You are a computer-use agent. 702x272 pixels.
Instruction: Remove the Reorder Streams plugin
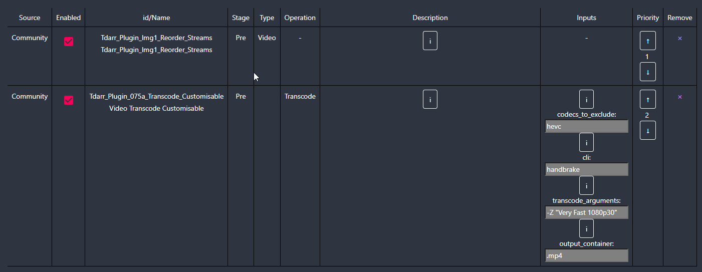click(679, 38)
